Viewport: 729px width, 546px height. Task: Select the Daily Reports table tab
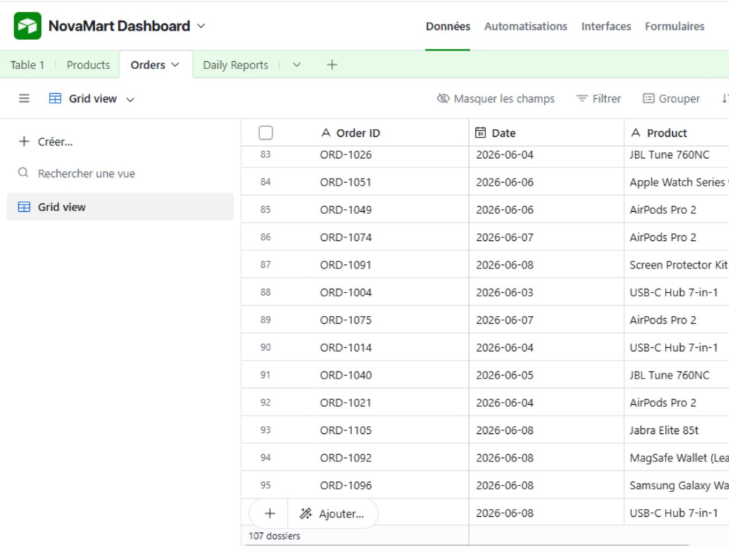(235, 65)
